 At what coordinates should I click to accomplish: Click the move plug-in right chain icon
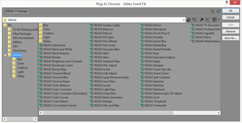[218, 11]
